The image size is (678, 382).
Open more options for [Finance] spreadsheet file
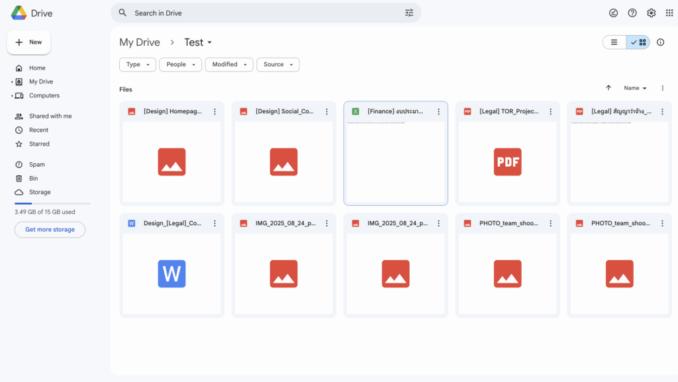coord(438,112)
